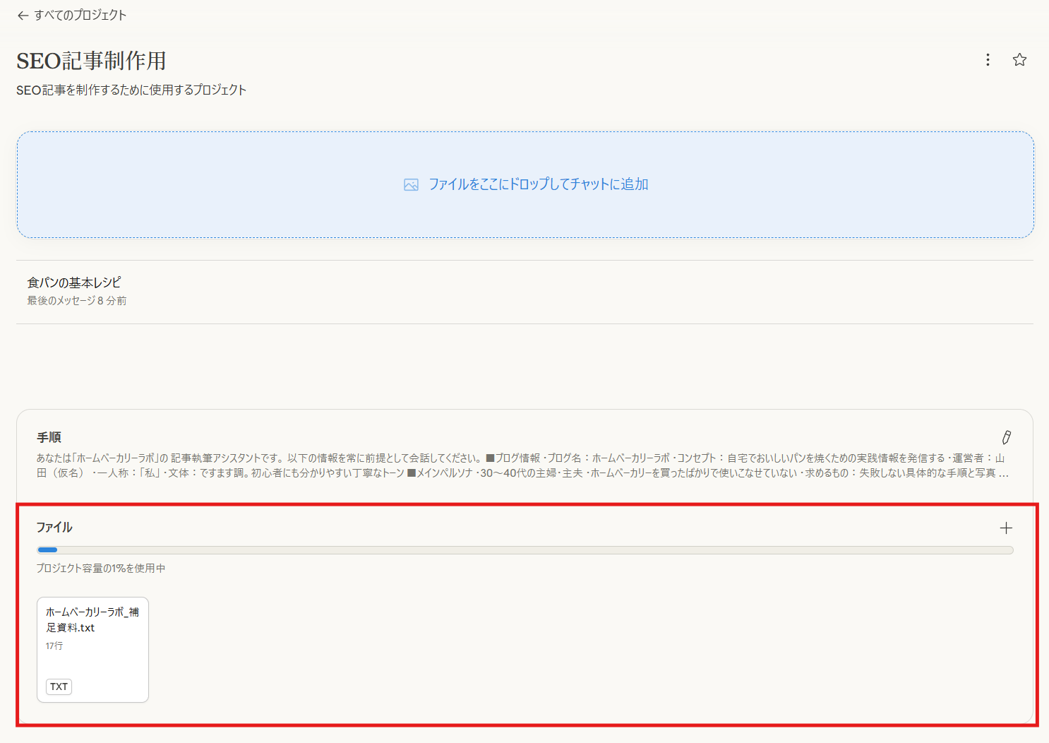
Task: Click ファイルをここにドロップしてチャットに追加
Action: point(539,184)
